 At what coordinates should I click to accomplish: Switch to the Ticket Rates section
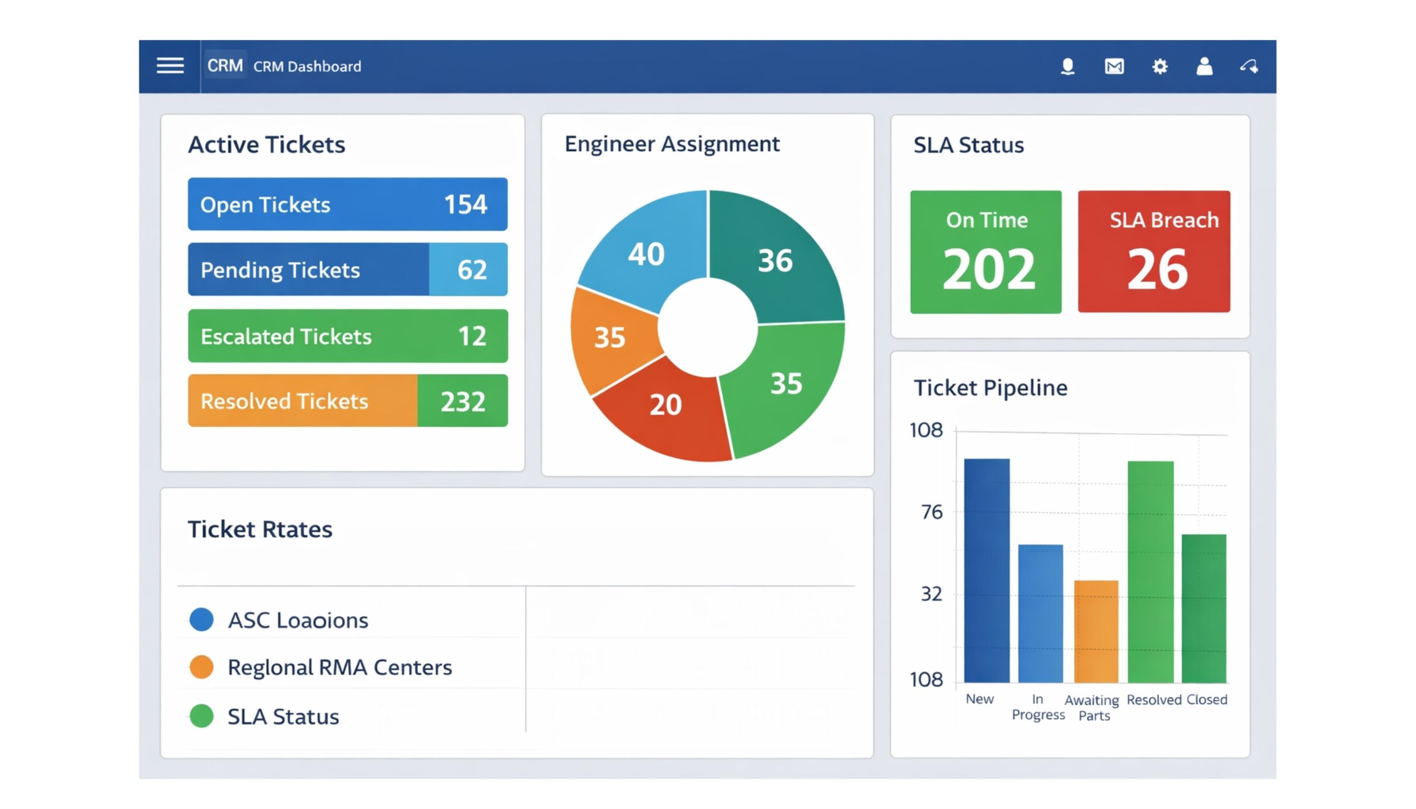[x=260, y=529]
